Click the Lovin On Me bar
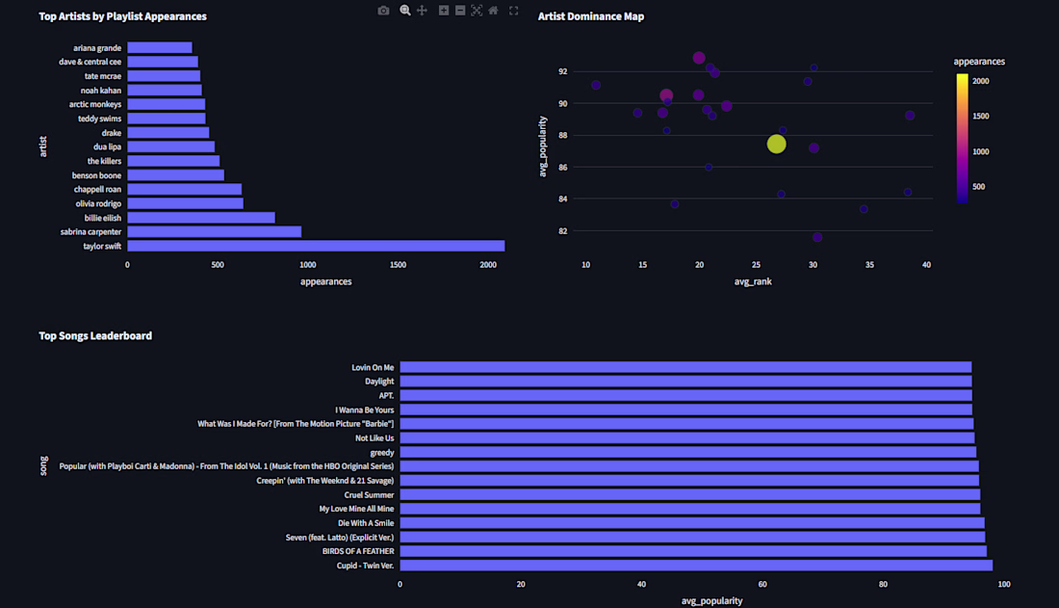 coord(686,367)
